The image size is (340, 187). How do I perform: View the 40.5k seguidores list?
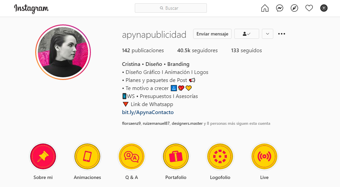197,51
